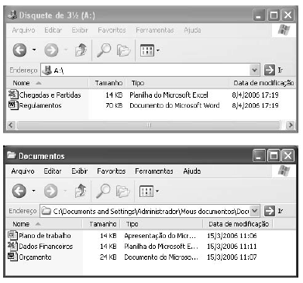
Task: Open Views dropdown in Documentos toolbar
Action: pos(157,192)
